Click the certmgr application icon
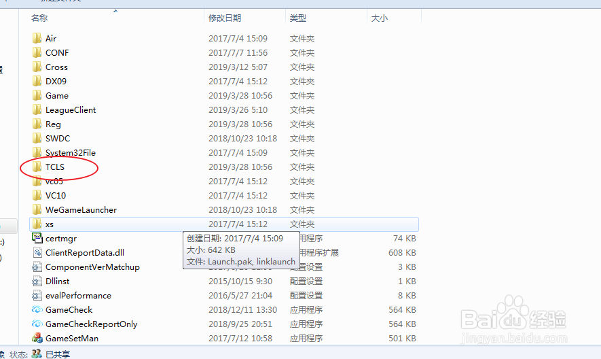 coord(37,238)
